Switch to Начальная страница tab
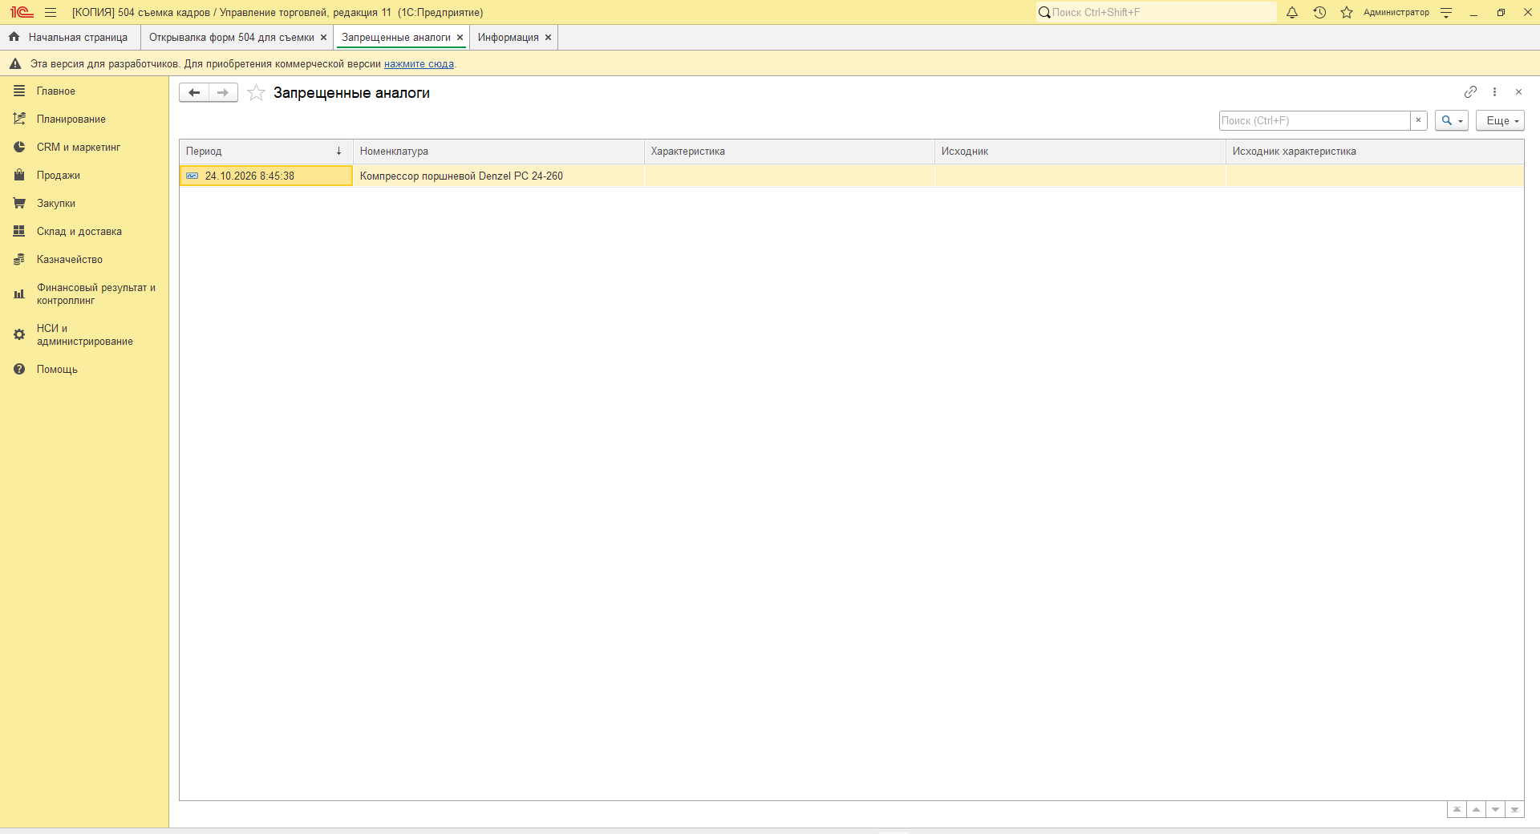The height and width of the screenshot is (834, 1540). click(x=70, y=38)
